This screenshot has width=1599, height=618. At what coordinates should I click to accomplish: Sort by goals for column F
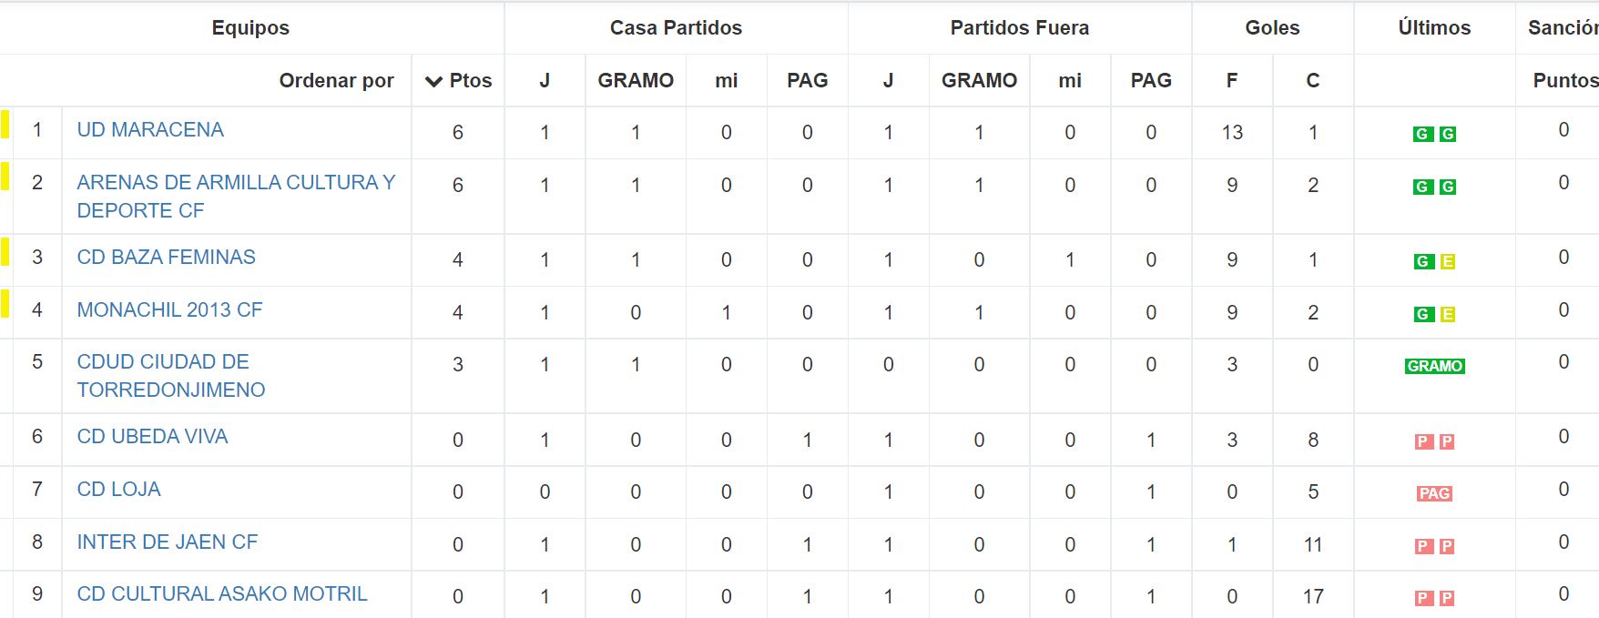click(1231, 80)
